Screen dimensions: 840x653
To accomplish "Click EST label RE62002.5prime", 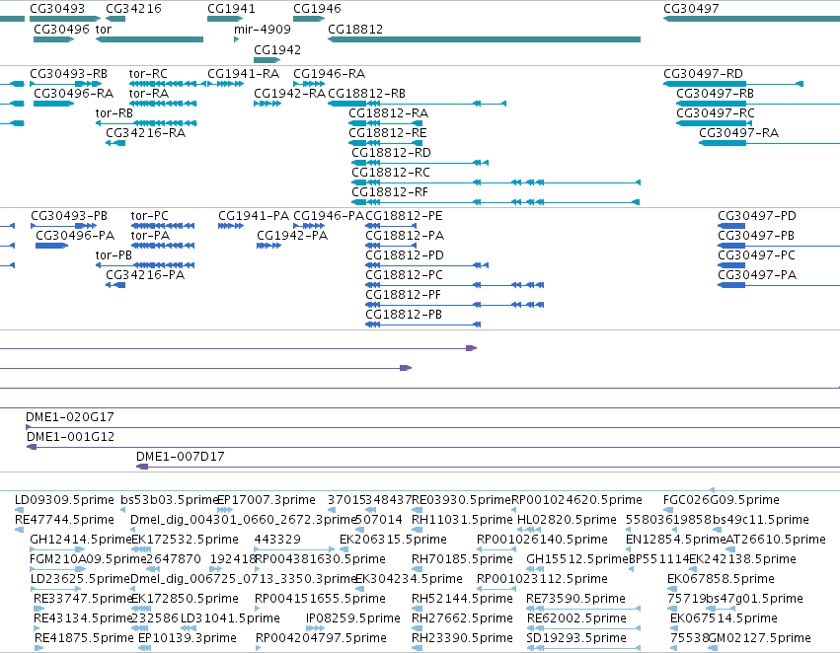I will tap(576, 619).
